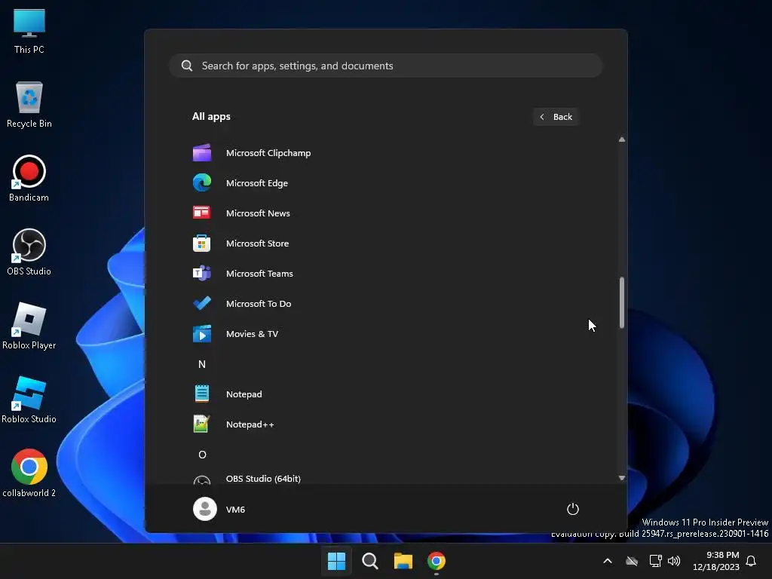772x579 pixels.
Task: Open the clock showing 9:38 PM
Action: 716,561
